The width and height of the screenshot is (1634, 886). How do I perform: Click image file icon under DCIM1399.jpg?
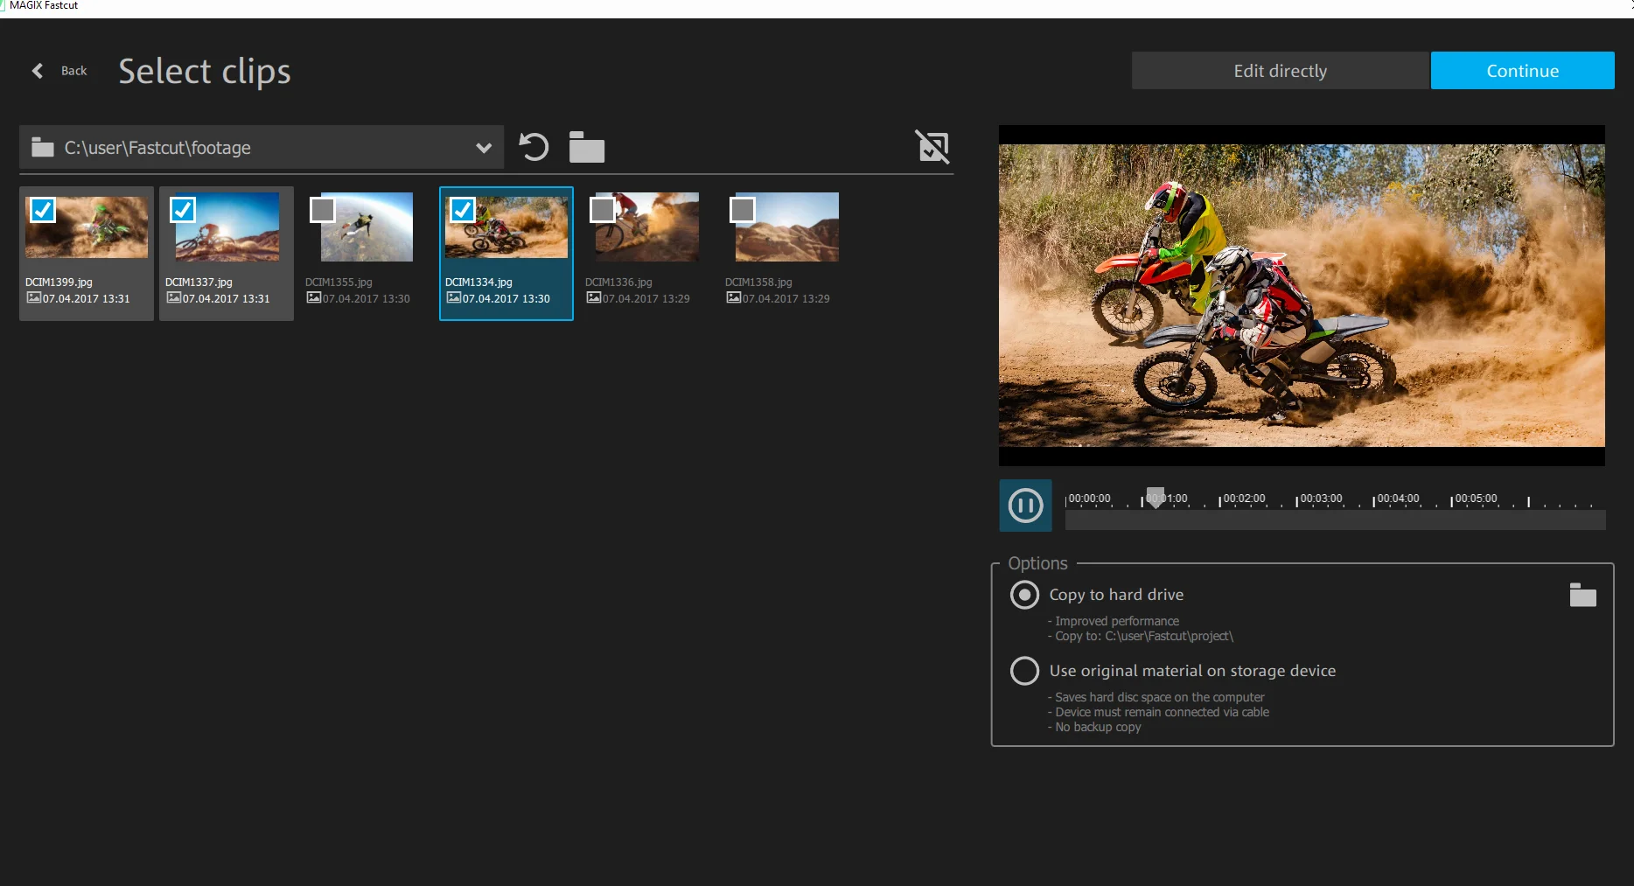coord(33,297)
